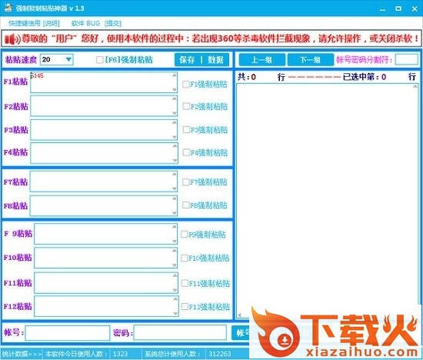This screenshot has height=360, width=423.
Task: Check F8强制粘贴 checkbox
Action: (185, 205)
